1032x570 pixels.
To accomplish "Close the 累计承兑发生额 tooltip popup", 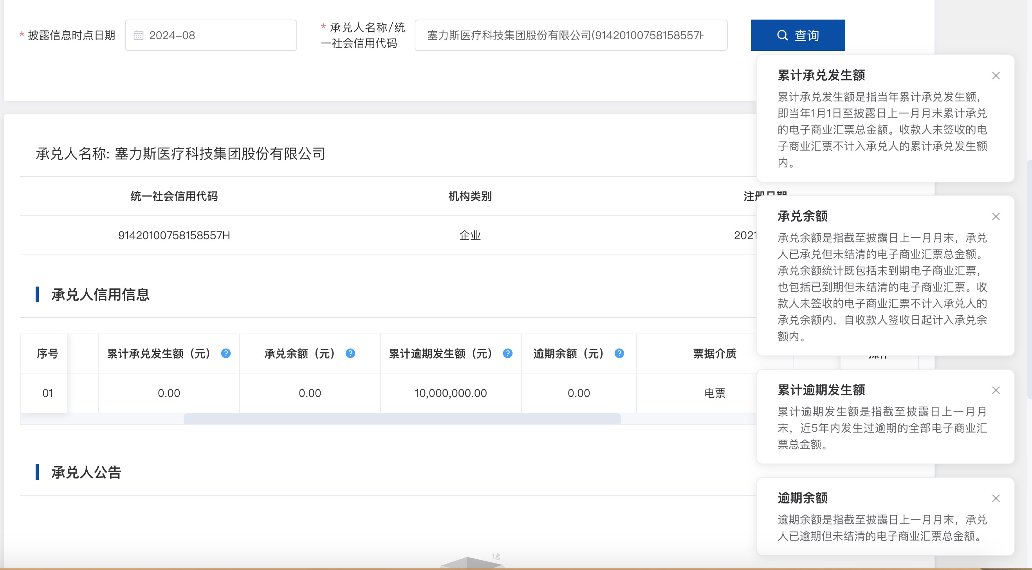I will (x=996, y=76).
